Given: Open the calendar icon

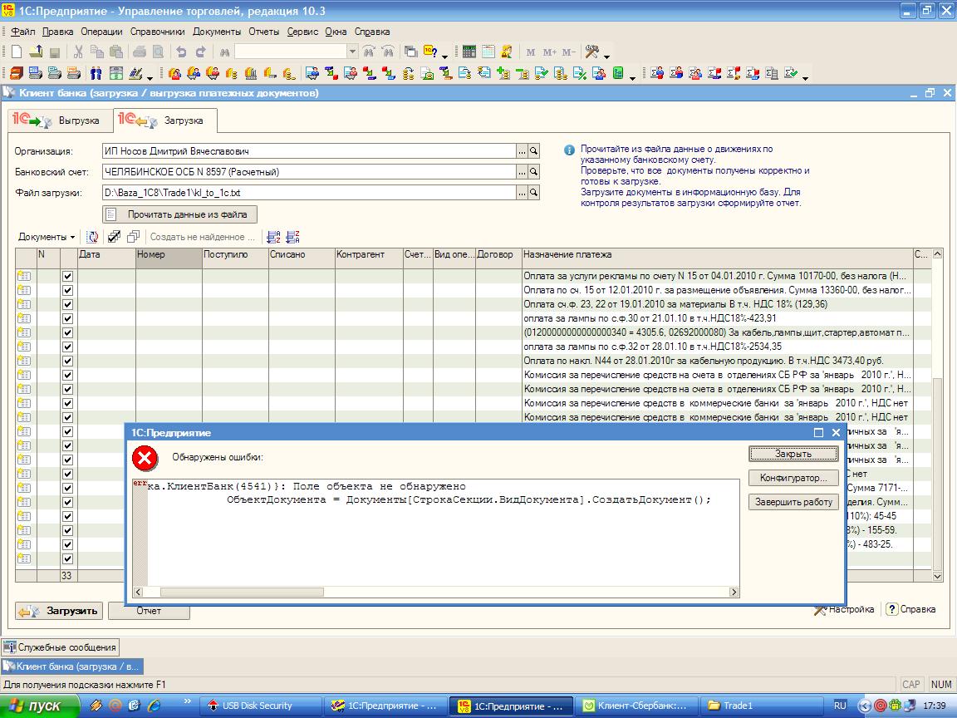Looking at the screenshot, I should click(488, 52).
